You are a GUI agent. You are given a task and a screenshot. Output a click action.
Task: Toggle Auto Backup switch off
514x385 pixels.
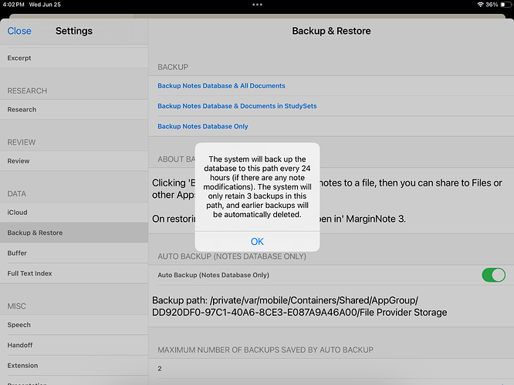(493, 275)
